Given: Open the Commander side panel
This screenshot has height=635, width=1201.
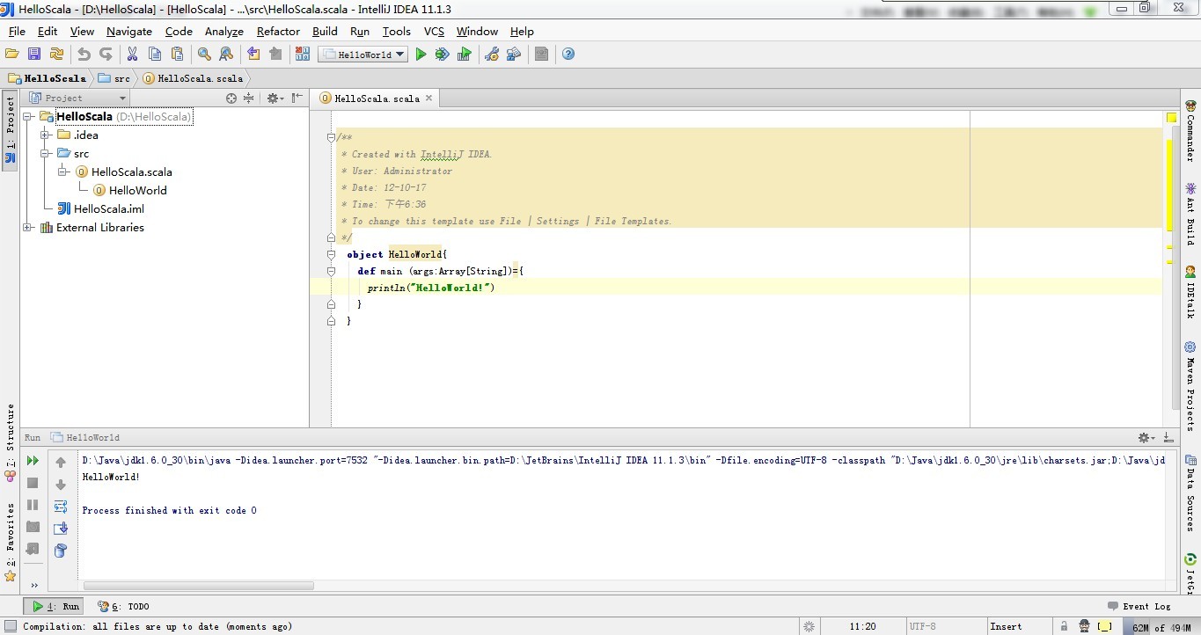Looking at the screenshot, I should pyautogui.click(x=1190, y=131).
